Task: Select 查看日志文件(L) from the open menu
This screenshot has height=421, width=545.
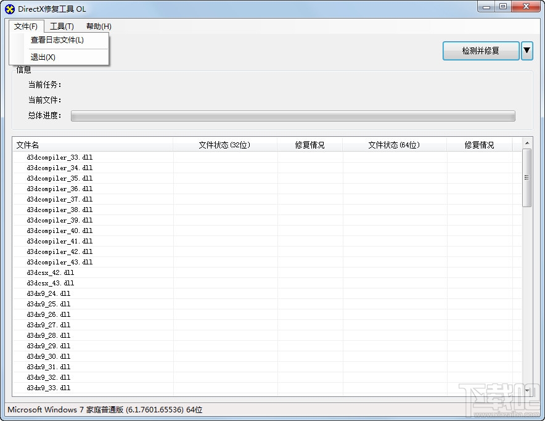Action: 59,41
